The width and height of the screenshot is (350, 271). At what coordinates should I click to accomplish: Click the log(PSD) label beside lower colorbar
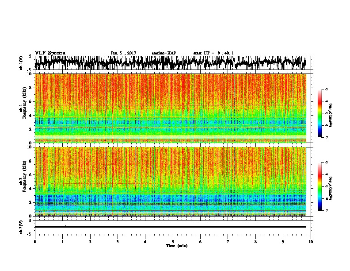[331, 188]
